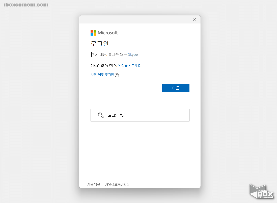
Task: Open the 사용 약관 footer link
Action: click(x=94, y=185)
